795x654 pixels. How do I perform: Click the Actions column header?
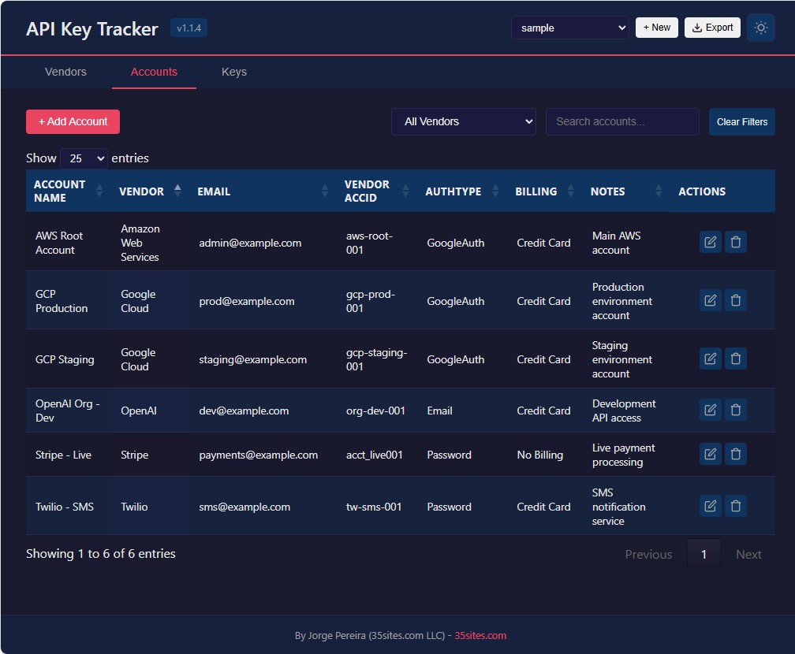click(x=702, y=191)
